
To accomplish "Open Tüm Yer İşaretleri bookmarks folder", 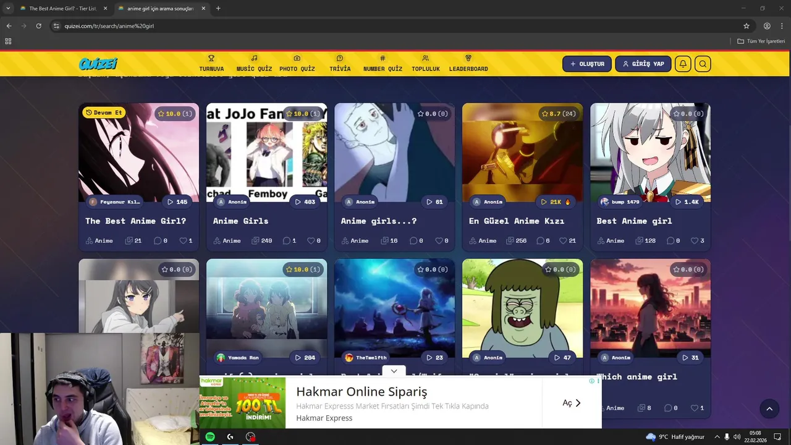I will point(761,41).
